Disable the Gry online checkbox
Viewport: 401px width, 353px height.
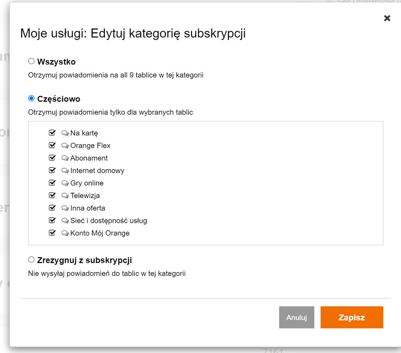tap(52, 183)
